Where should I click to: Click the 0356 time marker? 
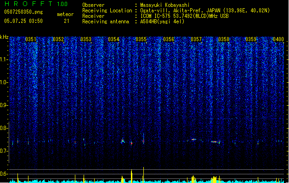169,39
